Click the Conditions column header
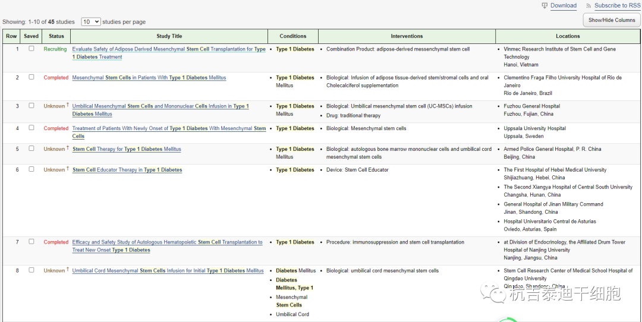Image resolution: width=642 pixels, height=322 pixels. (x=293, y=36)
